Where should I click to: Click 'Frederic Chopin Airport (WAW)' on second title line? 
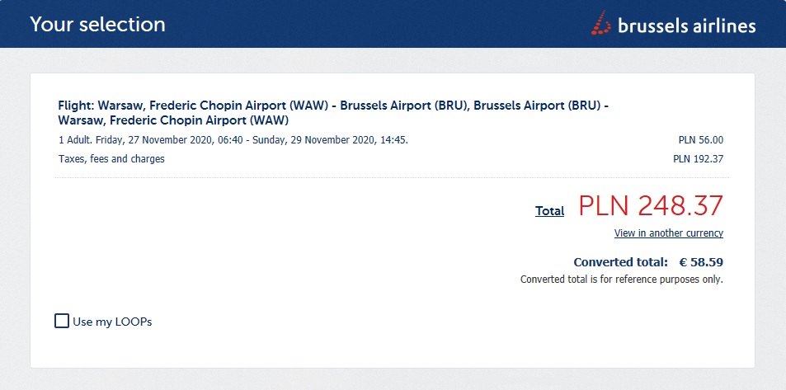tap(199, 120)
